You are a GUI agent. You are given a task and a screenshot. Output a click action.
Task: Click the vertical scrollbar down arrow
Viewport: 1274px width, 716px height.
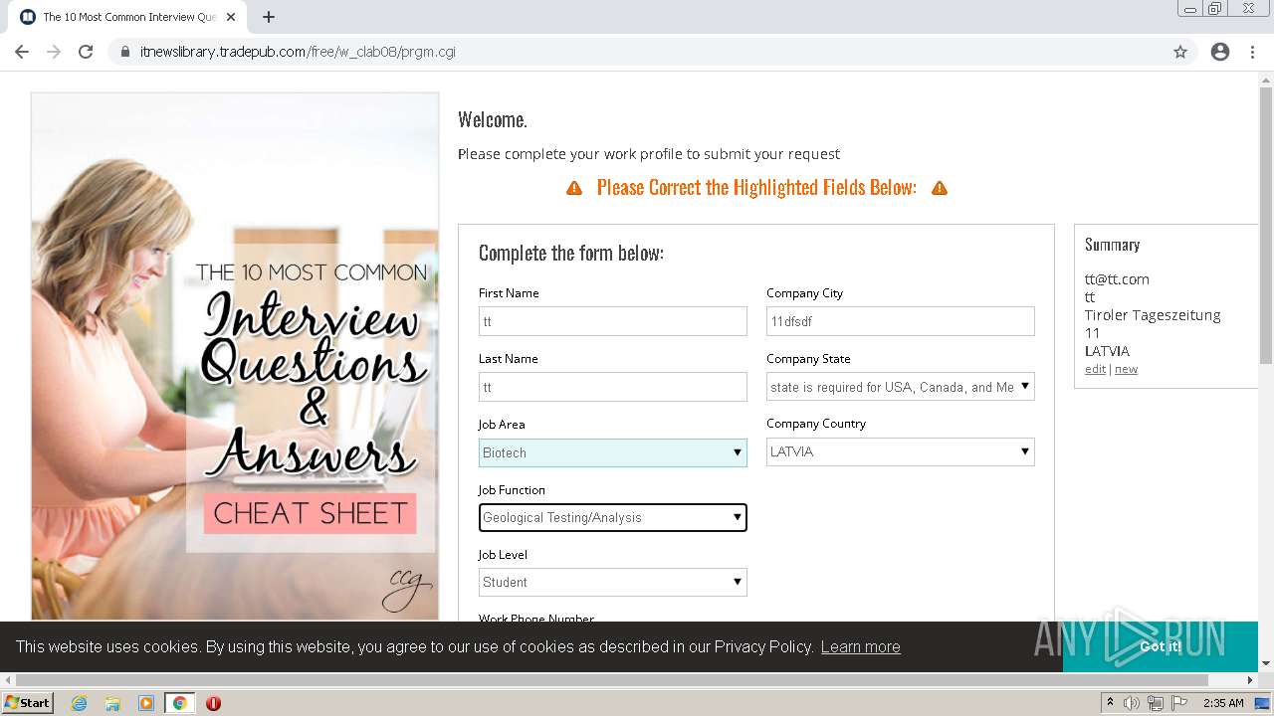(1266, 663)
